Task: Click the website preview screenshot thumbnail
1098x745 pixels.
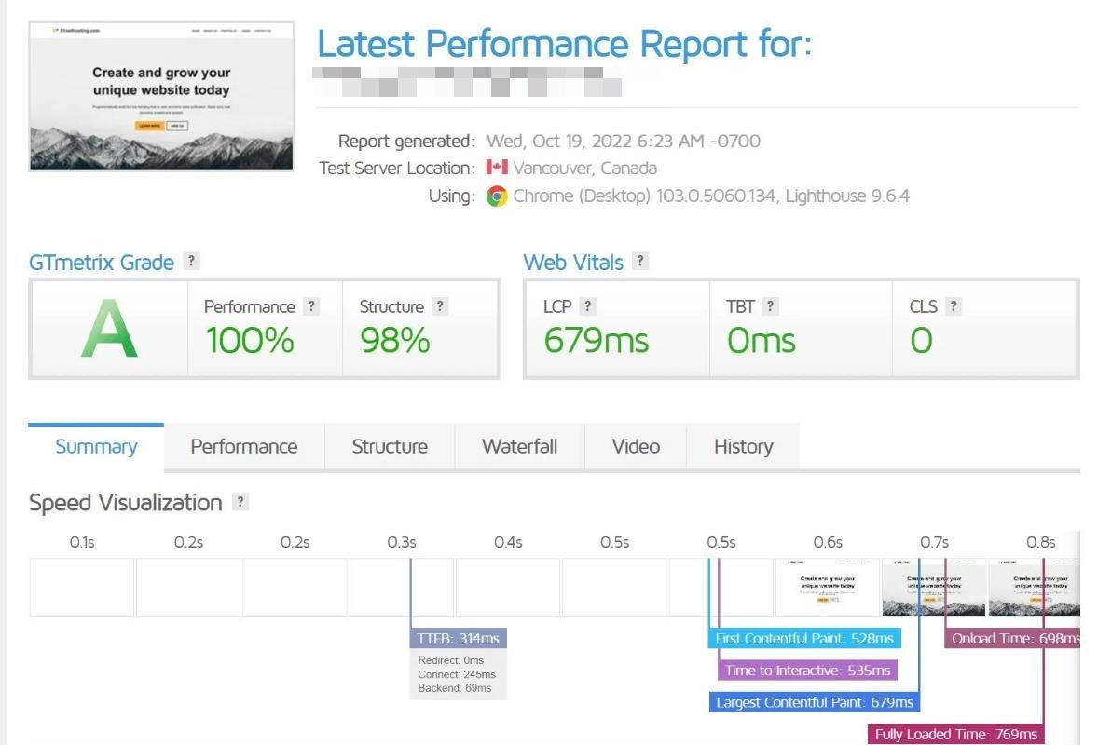Action: (161, 96)
